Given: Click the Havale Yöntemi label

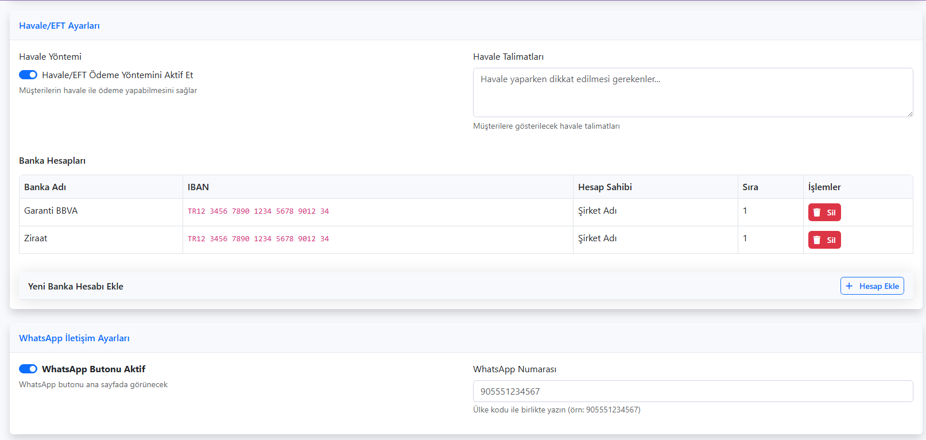Looking at the screenshot, I should coord(50,57).
